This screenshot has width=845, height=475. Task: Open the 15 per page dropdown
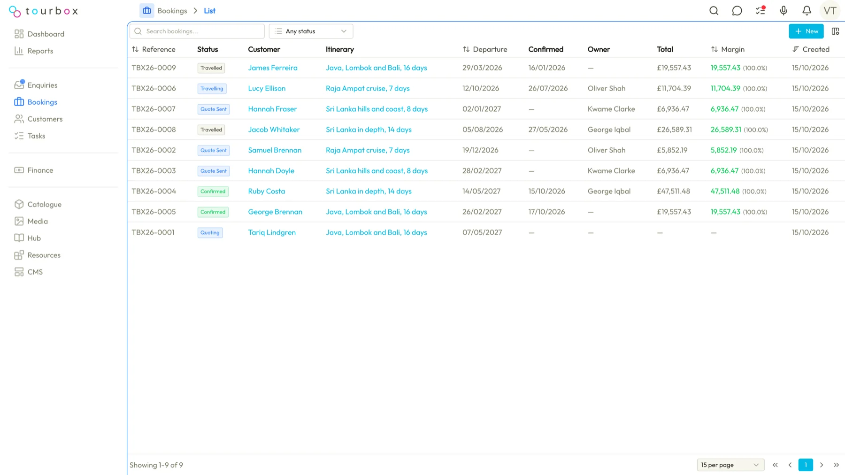pyautogui.click(x=730, y=465)
